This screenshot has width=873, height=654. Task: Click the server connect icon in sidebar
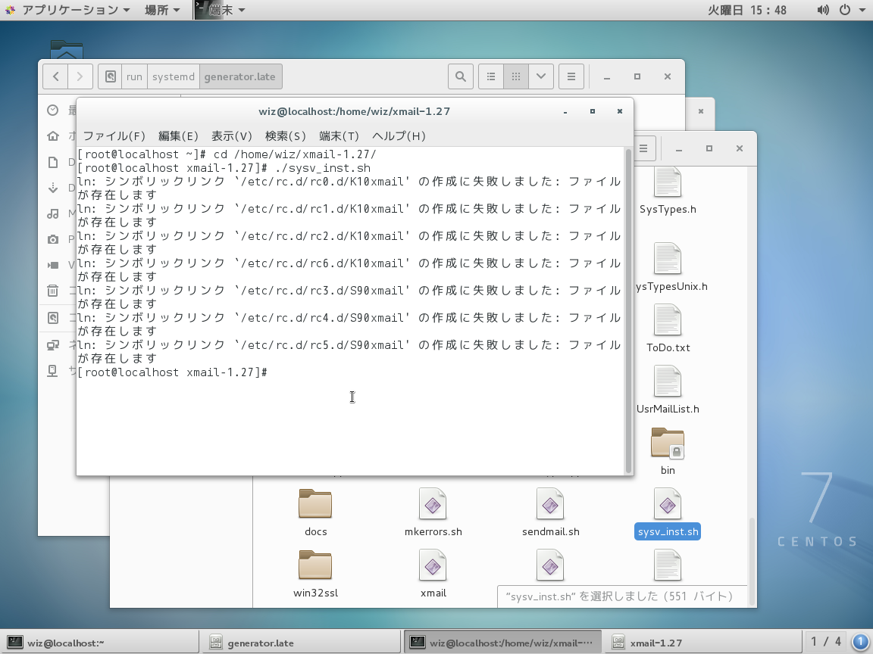(x=53, y=370)
